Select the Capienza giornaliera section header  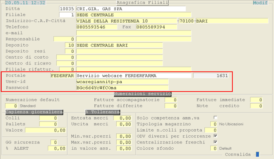[34, 112]
